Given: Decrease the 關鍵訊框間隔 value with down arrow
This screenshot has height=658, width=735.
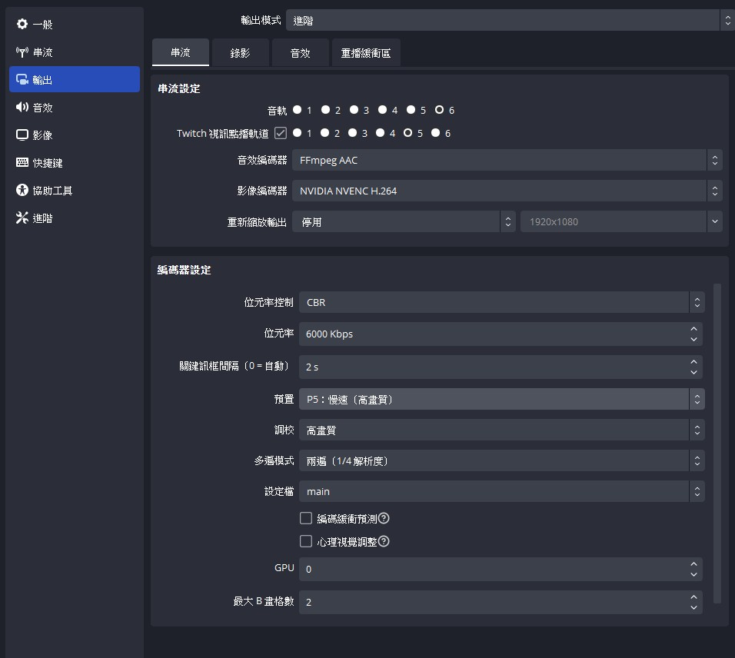Looking at the screenshot, I should click(x=693, y=372).
